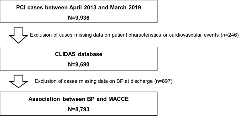Click the second downward arrow shape

click(18, 81)
